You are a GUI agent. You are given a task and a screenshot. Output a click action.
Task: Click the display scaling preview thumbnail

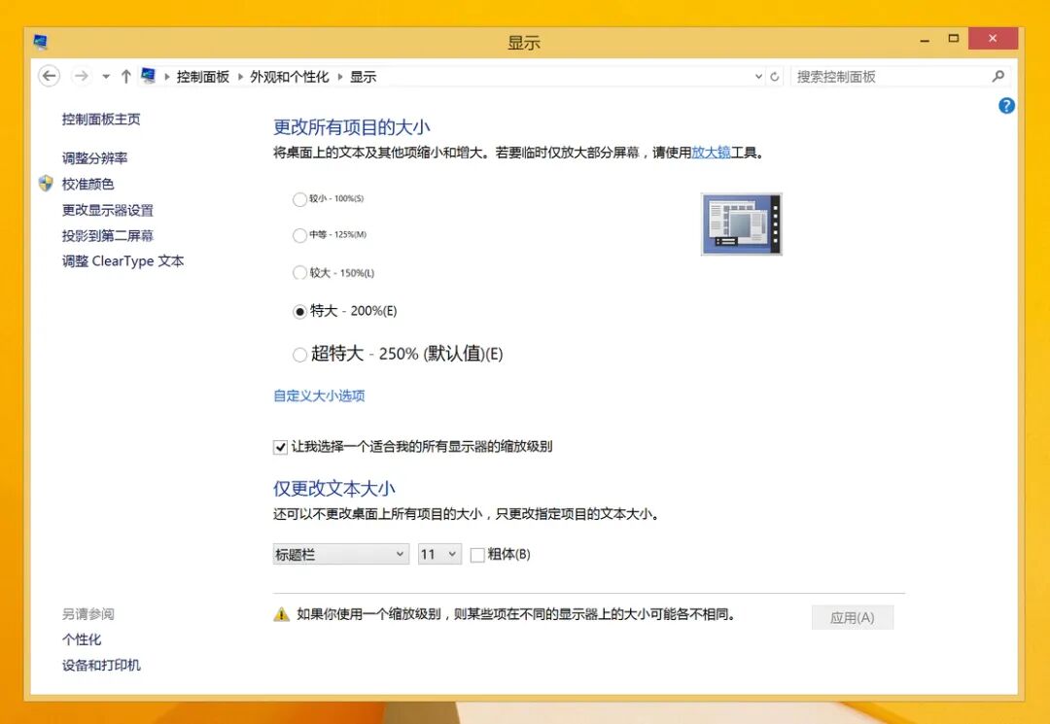[x=741, y=224]
